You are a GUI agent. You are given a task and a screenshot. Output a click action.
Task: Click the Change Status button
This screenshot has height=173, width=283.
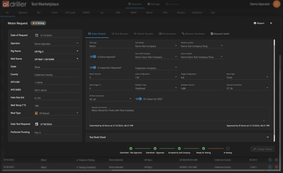pos(263,149)
